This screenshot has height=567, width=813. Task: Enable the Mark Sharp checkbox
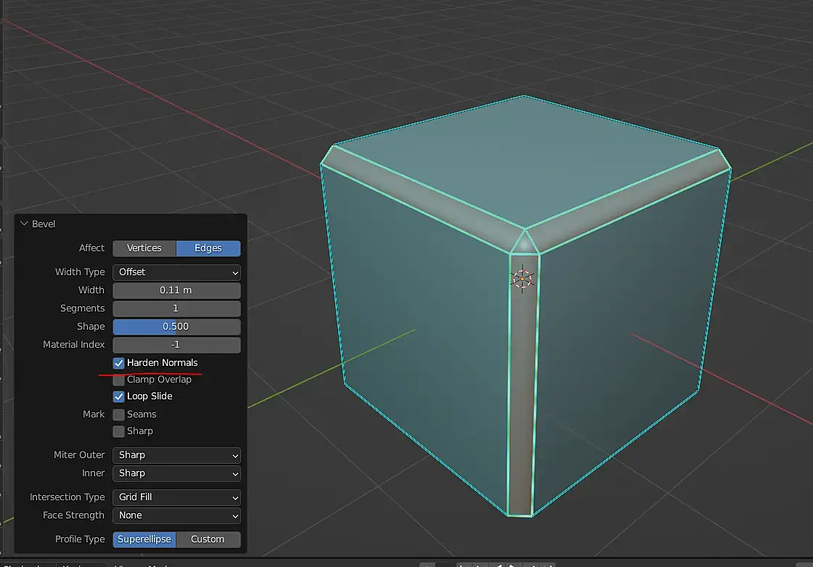point(119,431)
